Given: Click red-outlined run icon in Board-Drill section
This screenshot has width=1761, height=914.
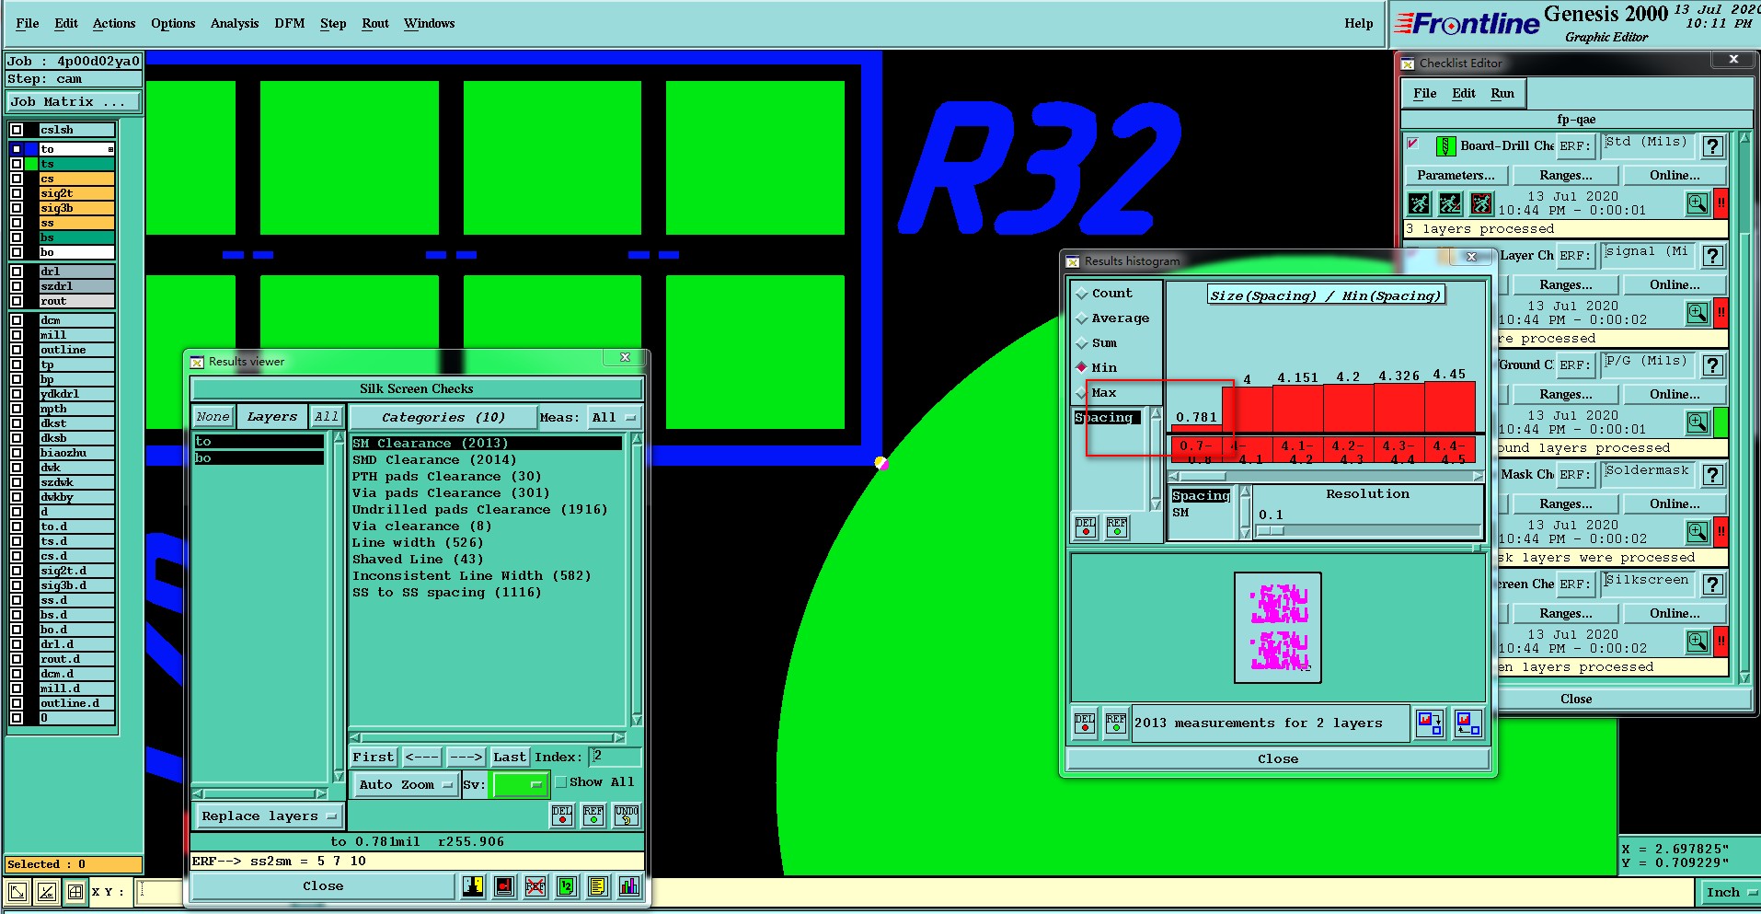Looking at the screenshot, I should click(x=1481, y=202).
